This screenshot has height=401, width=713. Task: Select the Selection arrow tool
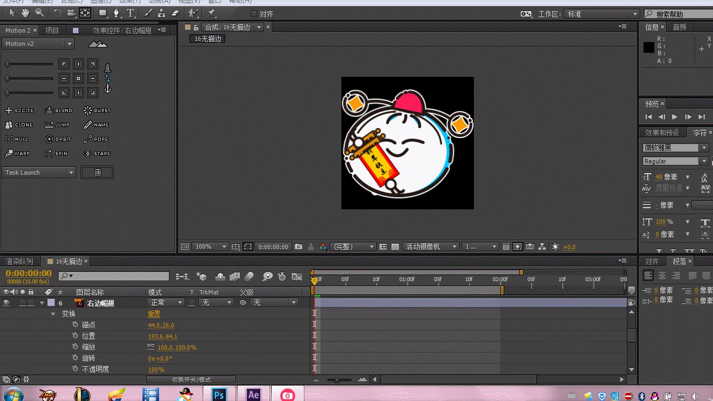[x=12, y=13]
